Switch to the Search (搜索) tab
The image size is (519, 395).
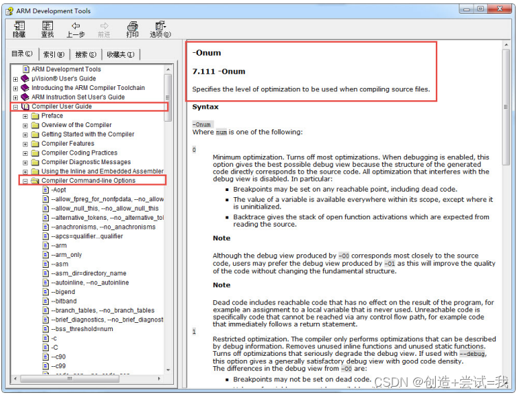pyautogui.click(x=86, y=54)
